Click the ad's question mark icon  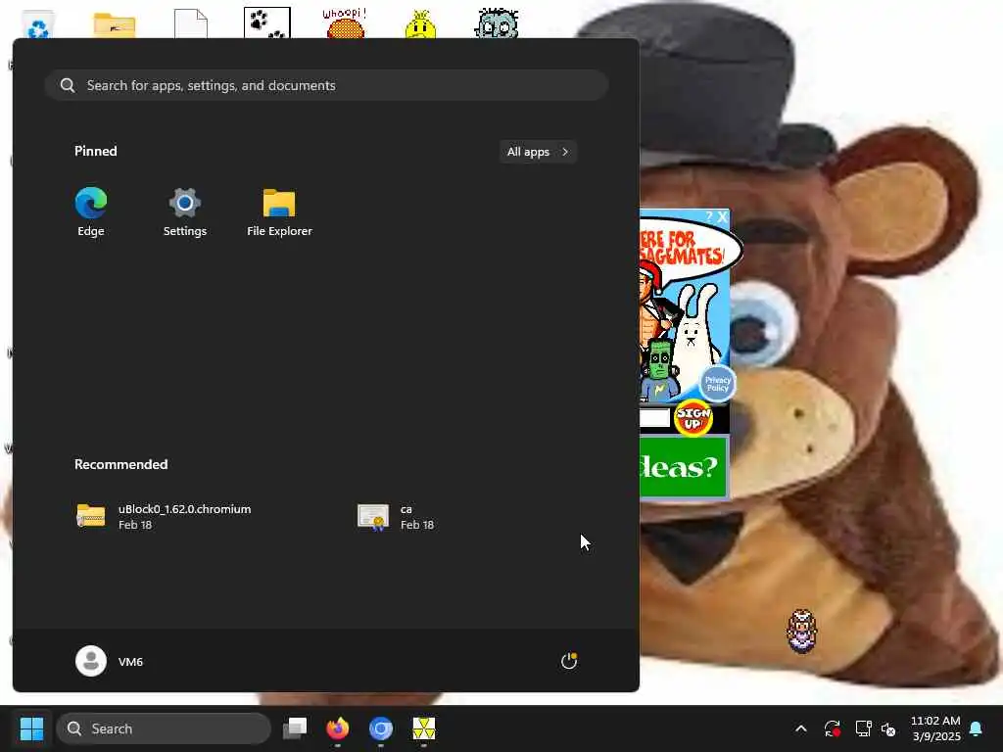(709, 216)
